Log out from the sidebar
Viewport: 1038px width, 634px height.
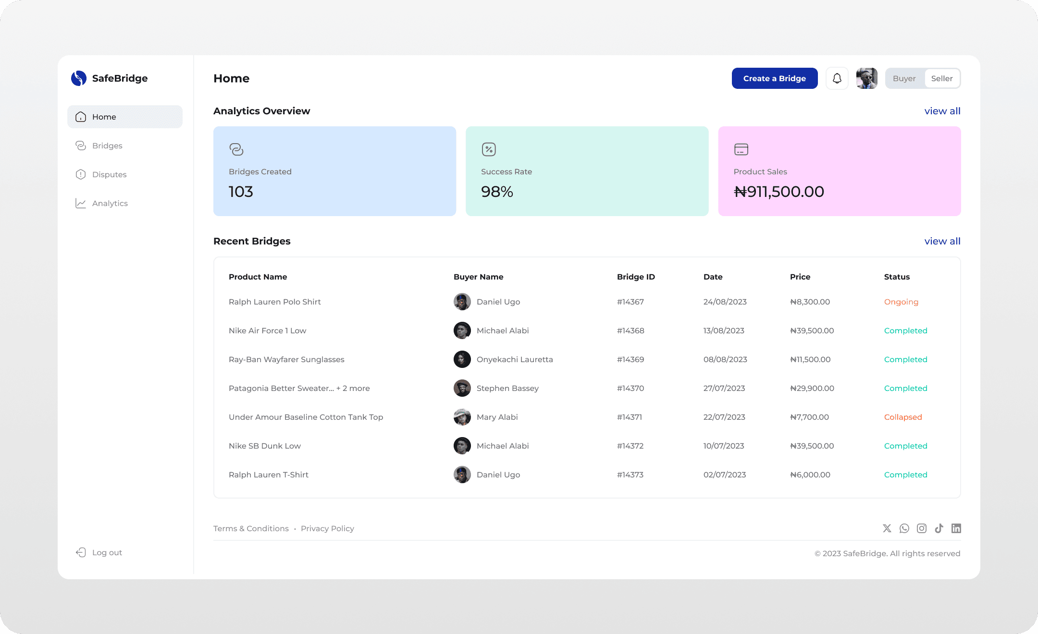pos(106,552)
